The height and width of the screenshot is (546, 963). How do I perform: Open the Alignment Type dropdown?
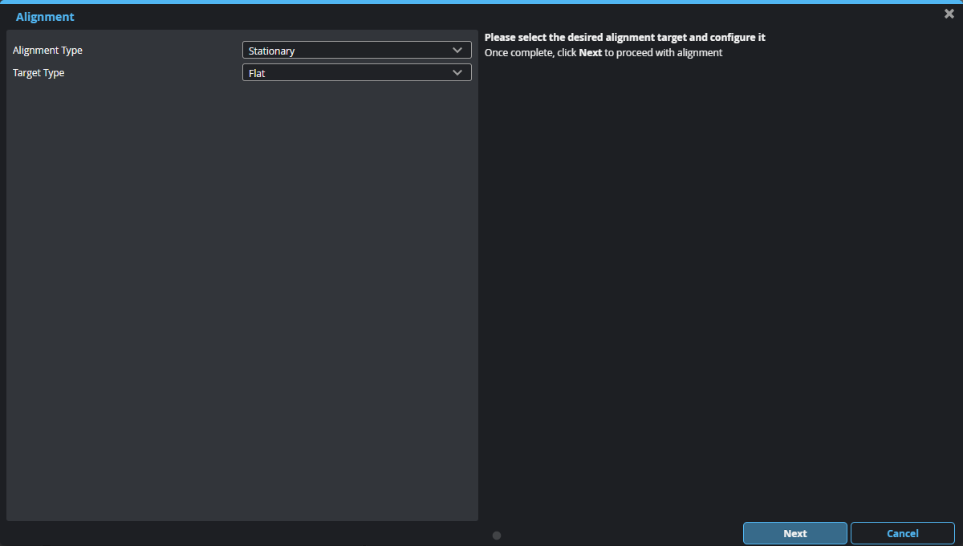coord(356,51)
